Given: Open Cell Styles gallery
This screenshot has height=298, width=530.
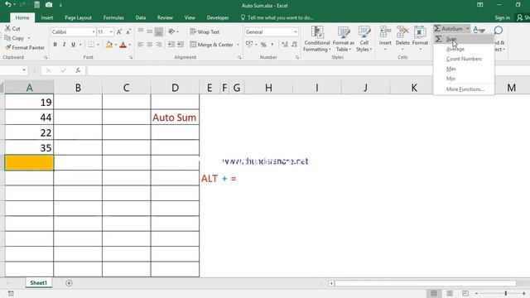Looking at the screenshot, I should pyautogui.click(x=364, y=39).
